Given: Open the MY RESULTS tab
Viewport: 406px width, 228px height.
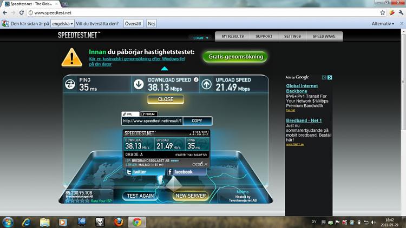Looking at the screenshot, I should point(233,36).
